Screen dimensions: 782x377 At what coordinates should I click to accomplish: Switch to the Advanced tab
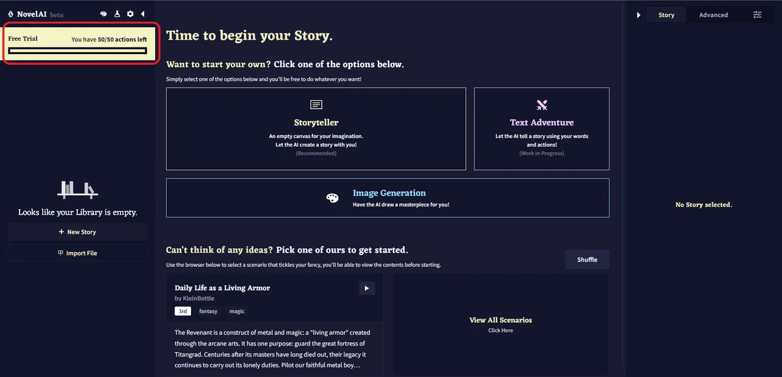pyautogui.click(x=714, y=15)
